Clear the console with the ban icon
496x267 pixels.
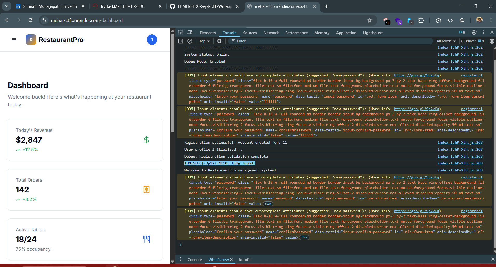click(190, 41)
